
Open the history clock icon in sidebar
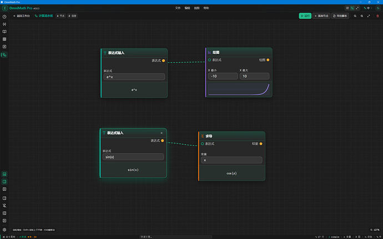(x=4, y=17)
